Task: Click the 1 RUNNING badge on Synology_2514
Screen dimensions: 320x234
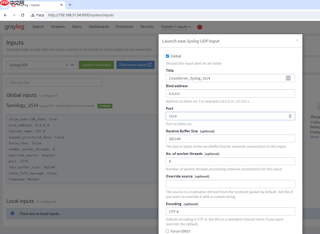Action: (x=105, y=106)
